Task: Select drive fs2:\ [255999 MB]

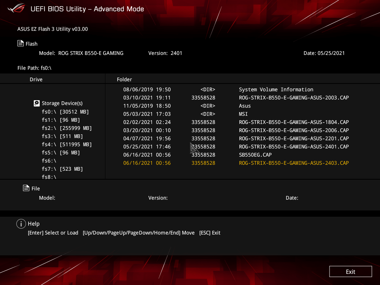Action: [x=67, y=128]
